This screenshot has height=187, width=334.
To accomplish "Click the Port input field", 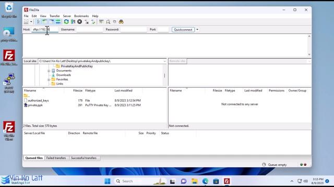I will [x=163, y=30].
